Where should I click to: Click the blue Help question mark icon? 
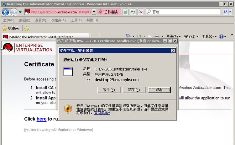pyautogui.click(x=221, y=36)
